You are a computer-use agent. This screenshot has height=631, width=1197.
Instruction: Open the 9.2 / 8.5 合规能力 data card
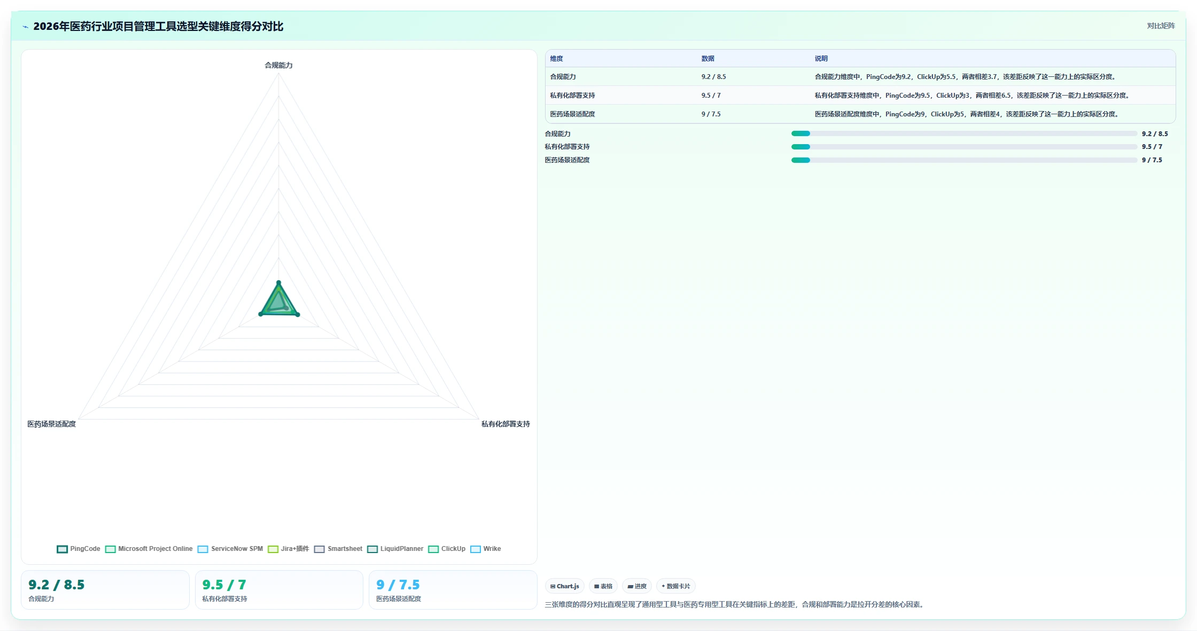105,590
